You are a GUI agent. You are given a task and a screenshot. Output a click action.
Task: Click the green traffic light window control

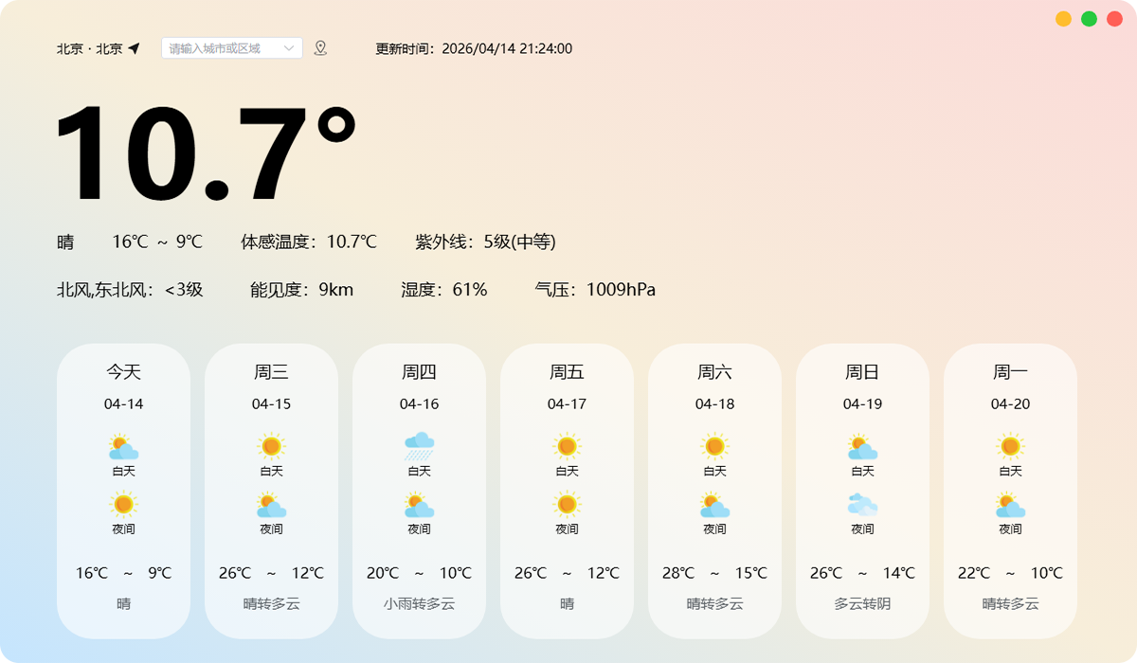1088,18
